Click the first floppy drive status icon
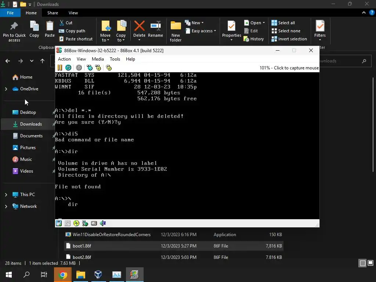The width and height of the screenshot is (376, 282). (x=59, y=223)
